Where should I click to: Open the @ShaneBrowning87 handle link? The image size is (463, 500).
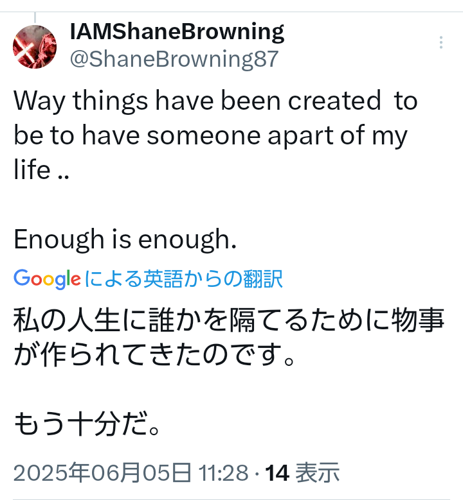tap(174, 59)
